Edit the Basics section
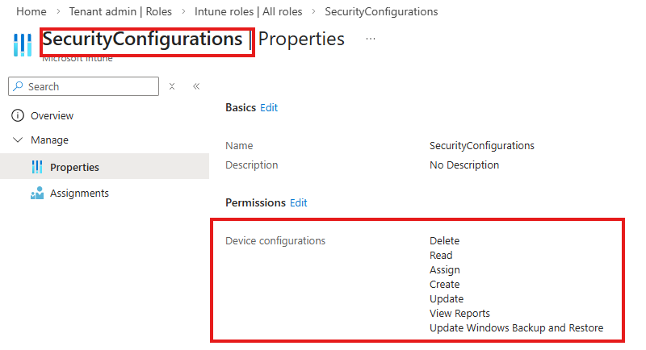The height and width of the screenshot is (350, 646). [x=269, y=108]
